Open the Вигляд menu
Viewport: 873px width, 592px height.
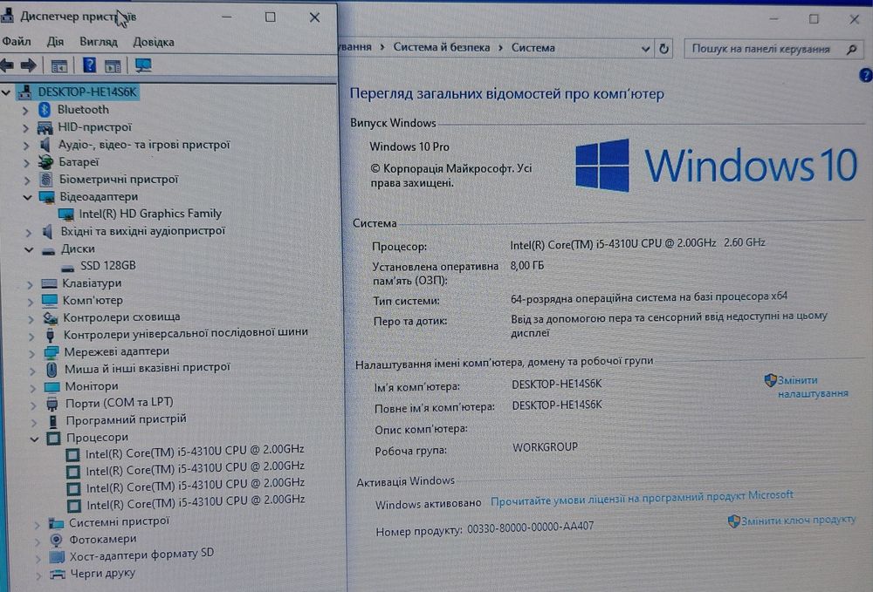(x=98, y=42)
